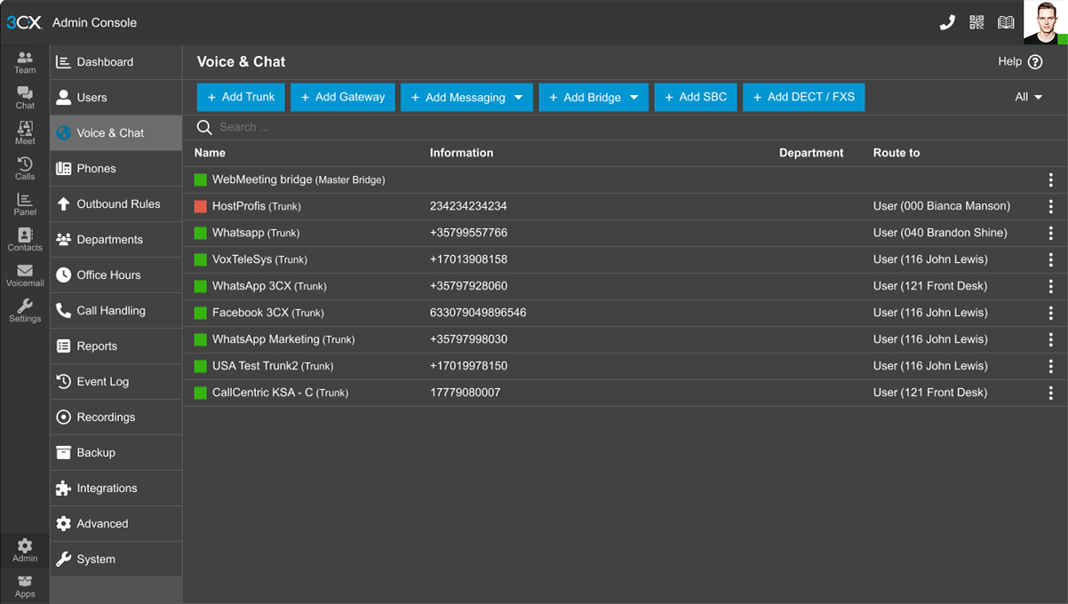Viewport: 1068px width, 604px height.
Task: Open Team in the left sidebar
Action: point(25,62)
